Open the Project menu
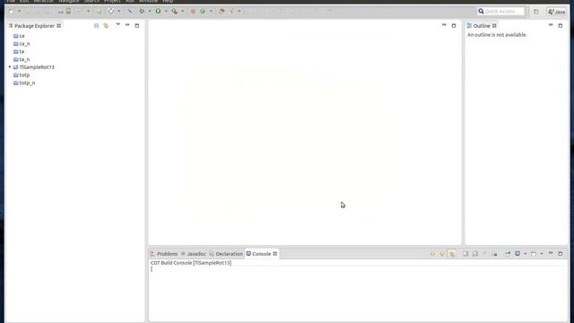The height and width of the screenshot is (323, 574). pyautogui.click(x=112, y=1)
